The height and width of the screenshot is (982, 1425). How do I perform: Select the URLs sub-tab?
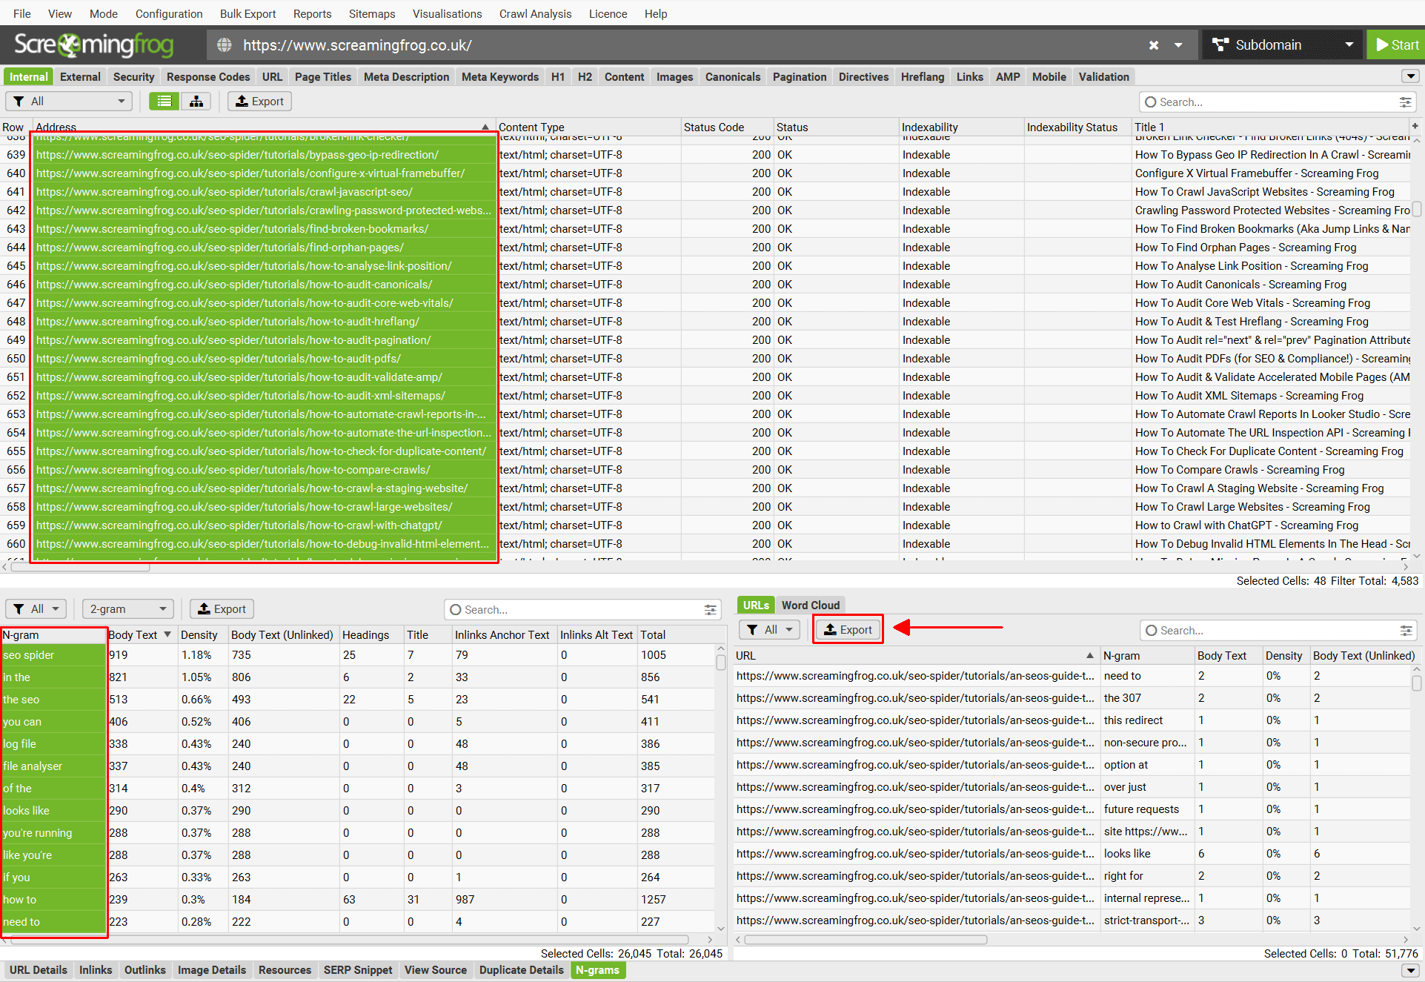(756, 605)
